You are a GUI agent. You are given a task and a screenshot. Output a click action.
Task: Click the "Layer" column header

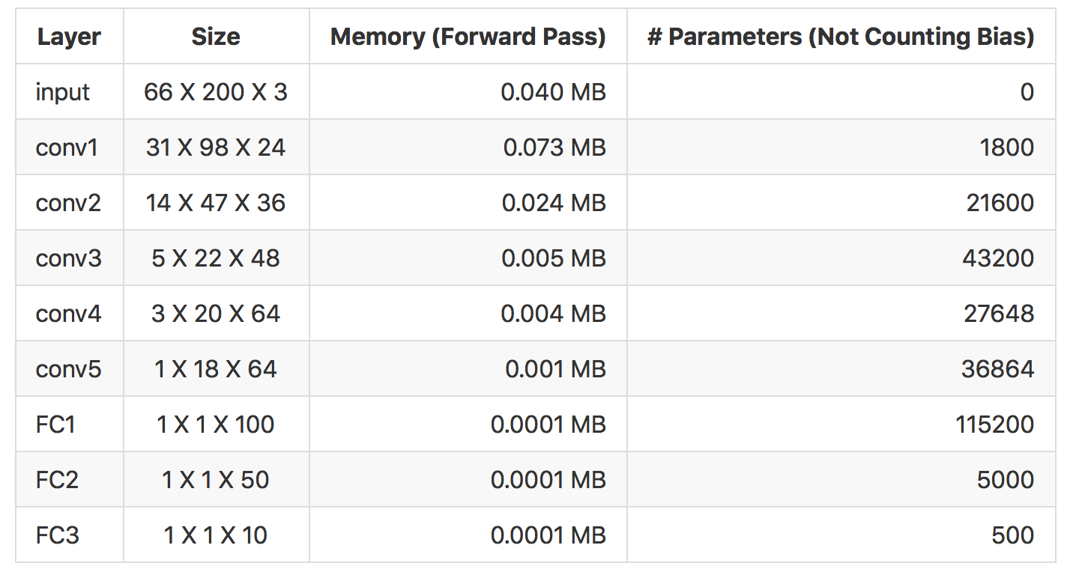69,37
